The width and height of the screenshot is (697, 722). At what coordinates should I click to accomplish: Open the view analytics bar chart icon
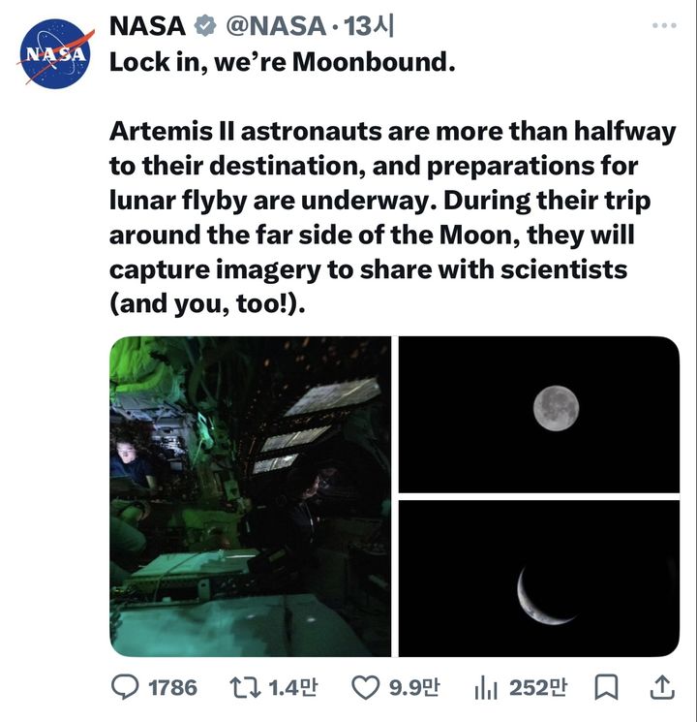[486, 687]
